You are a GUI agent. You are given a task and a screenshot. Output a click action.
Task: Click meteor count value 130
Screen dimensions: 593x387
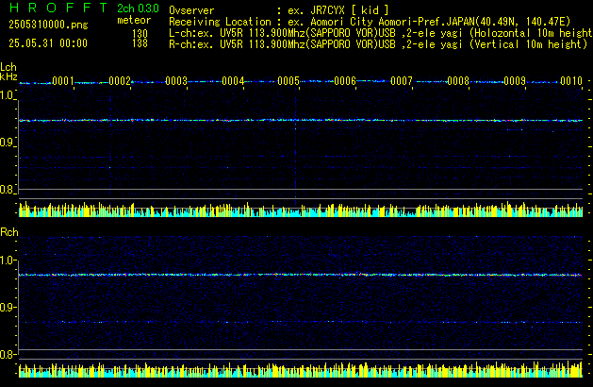(140, 34)
